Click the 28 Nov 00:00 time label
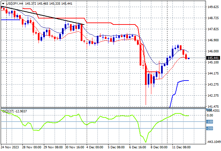 coord(31,147)
